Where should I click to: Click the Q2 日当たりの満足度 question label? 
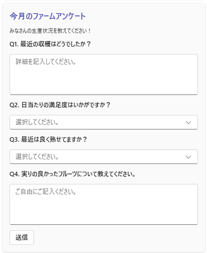tap(60, 105)
